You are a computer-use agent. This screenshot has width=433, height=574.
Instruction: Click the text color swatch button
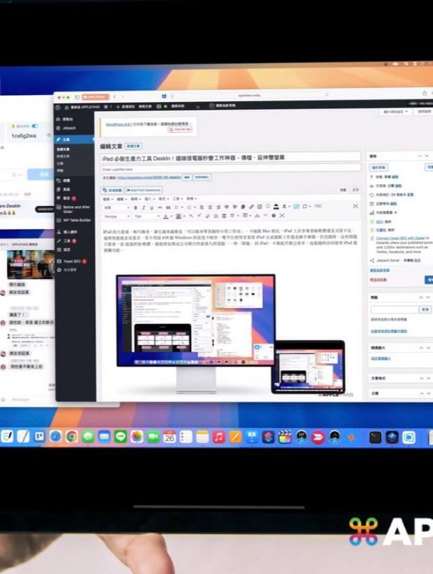point(167,216)
